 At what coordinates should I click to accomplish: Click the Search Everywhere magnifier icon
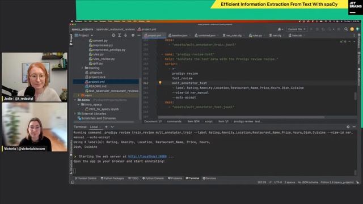pos(346,29)
